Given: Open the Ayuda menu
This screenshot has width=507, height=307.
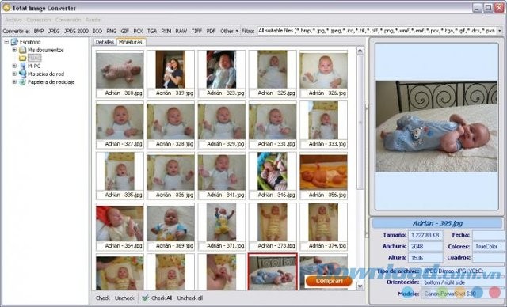Looking at the screenshot, I should pos(93,20).
